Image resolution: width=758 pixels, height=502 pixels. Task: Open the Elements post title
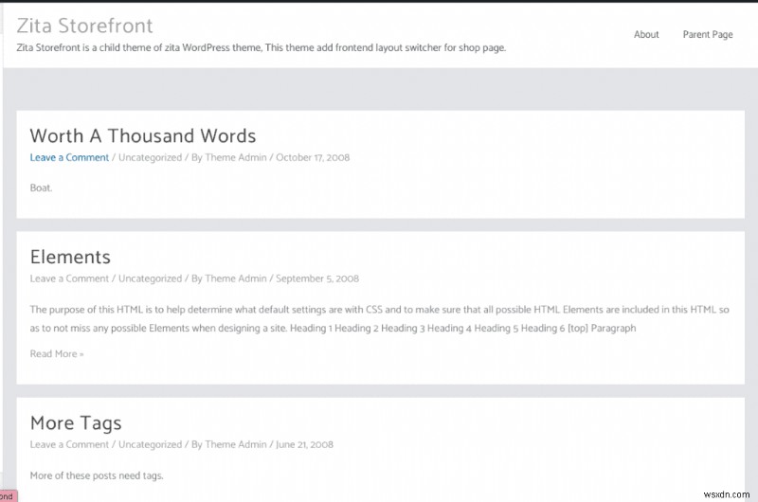click(70, 257)
